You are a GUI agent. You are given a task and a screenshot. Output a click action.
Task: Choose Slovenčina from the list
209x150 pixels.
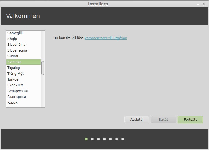pyautogui.click(x=23, y=45)
